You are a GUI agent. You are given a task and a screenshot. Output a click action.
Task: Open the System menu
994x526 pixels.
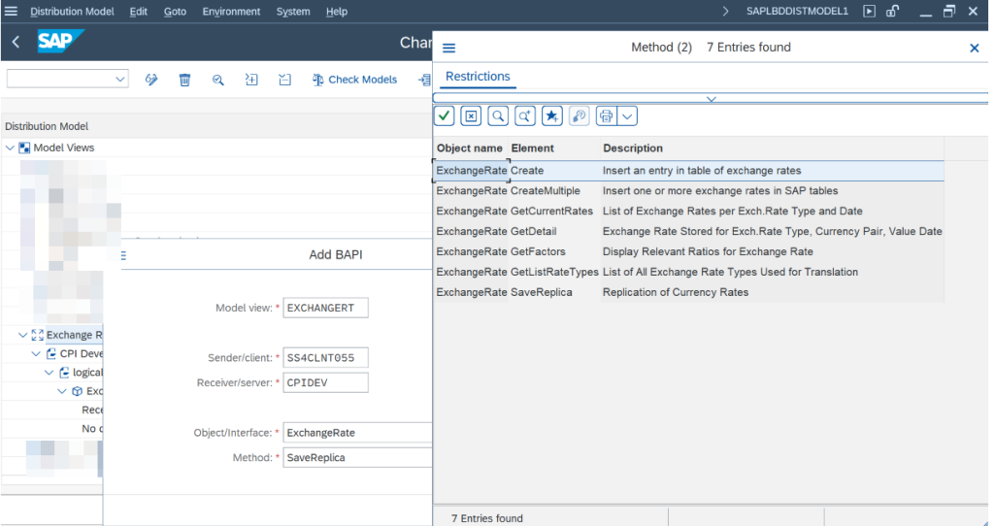click(x=293, y=12)
